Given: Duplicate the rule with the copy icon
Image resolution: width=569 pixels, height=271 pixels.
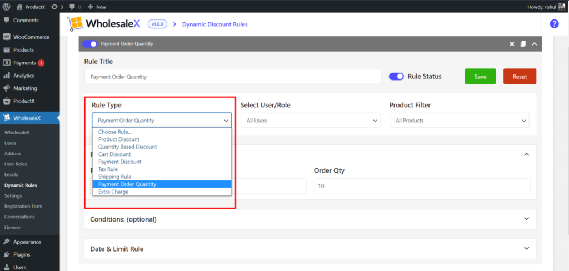Looking at the screenshot, I should (523, 44).
